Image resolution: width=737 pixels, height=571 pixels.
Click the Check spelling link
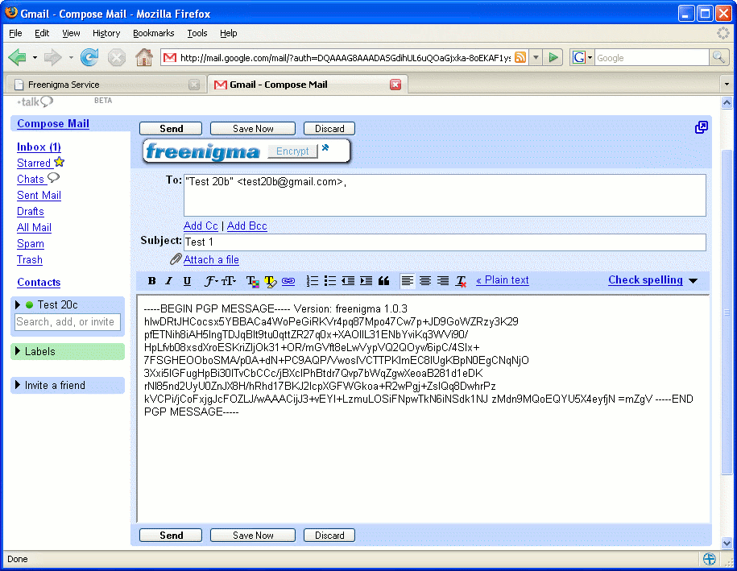[x=645, y=279]
